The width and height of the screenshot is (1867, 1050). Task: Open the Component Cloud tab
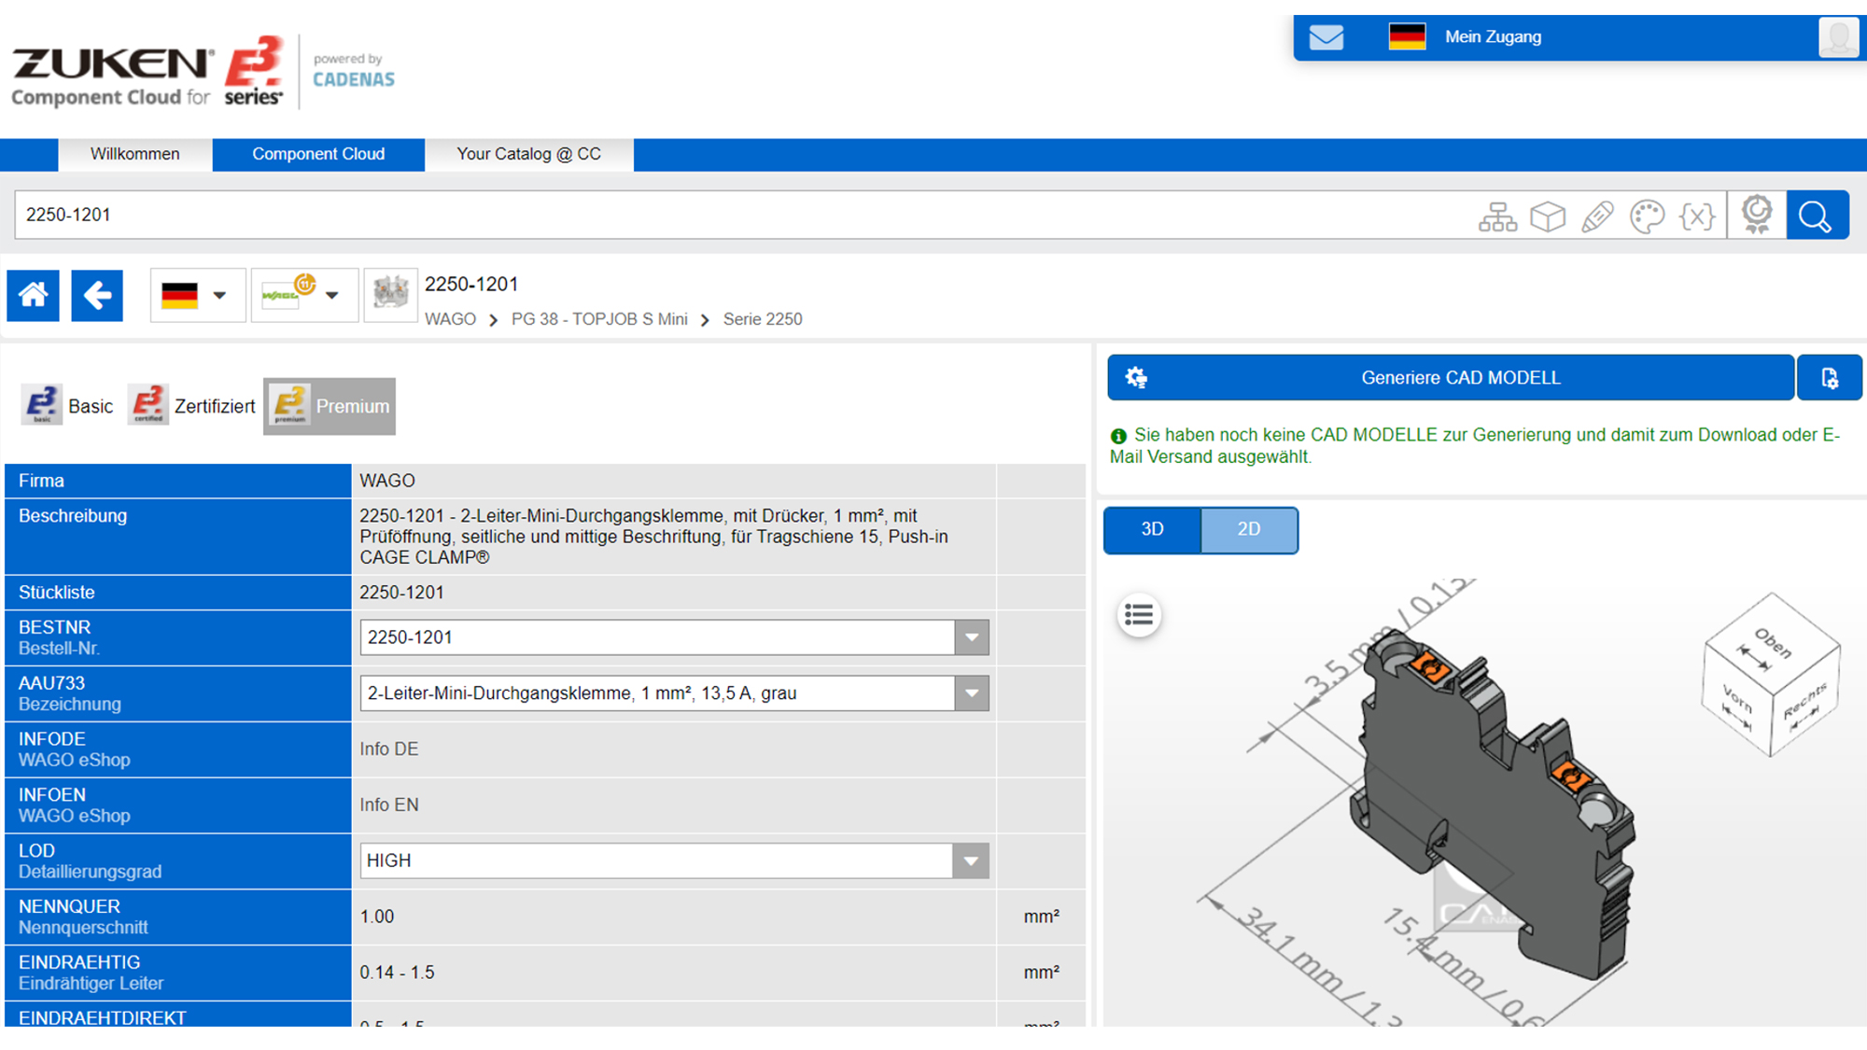coord(318,154)
